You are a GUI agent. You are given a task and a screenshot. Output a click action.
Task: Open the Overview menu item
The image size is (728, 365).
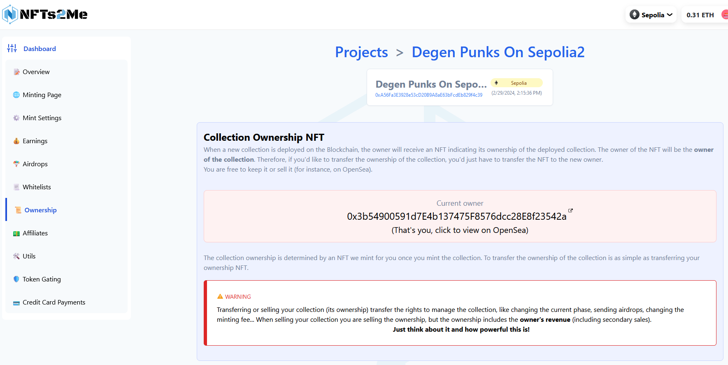(x=36, y=72)
